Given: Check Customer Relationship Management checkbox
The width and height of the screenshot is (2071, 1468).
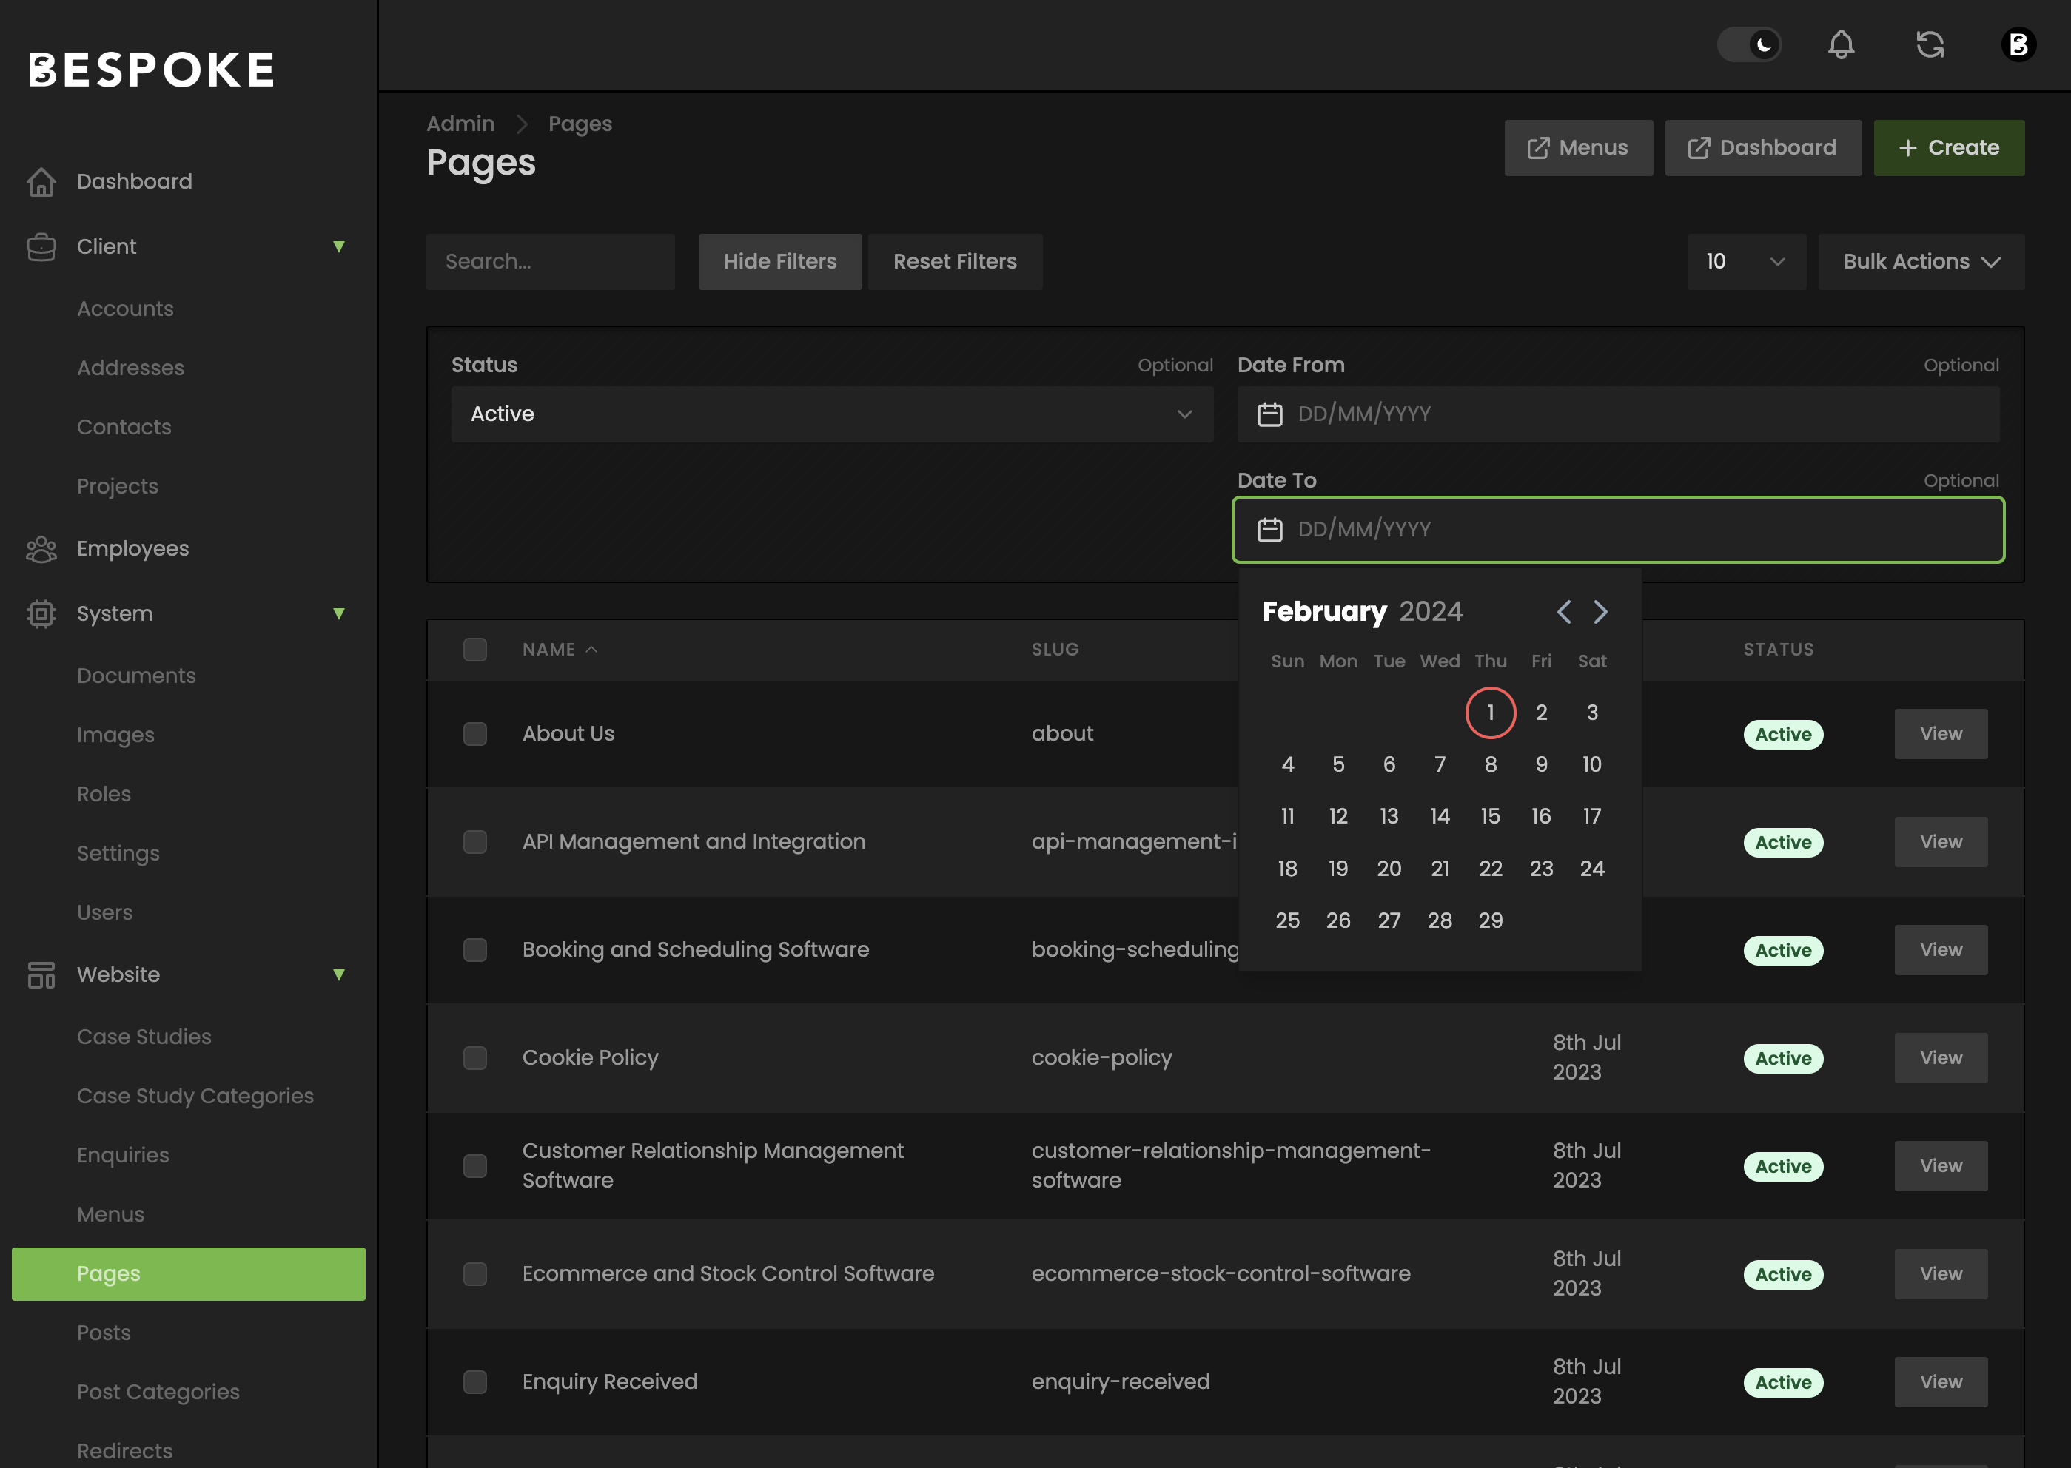Looking at the screenshot, I should tap(474, 1166).
